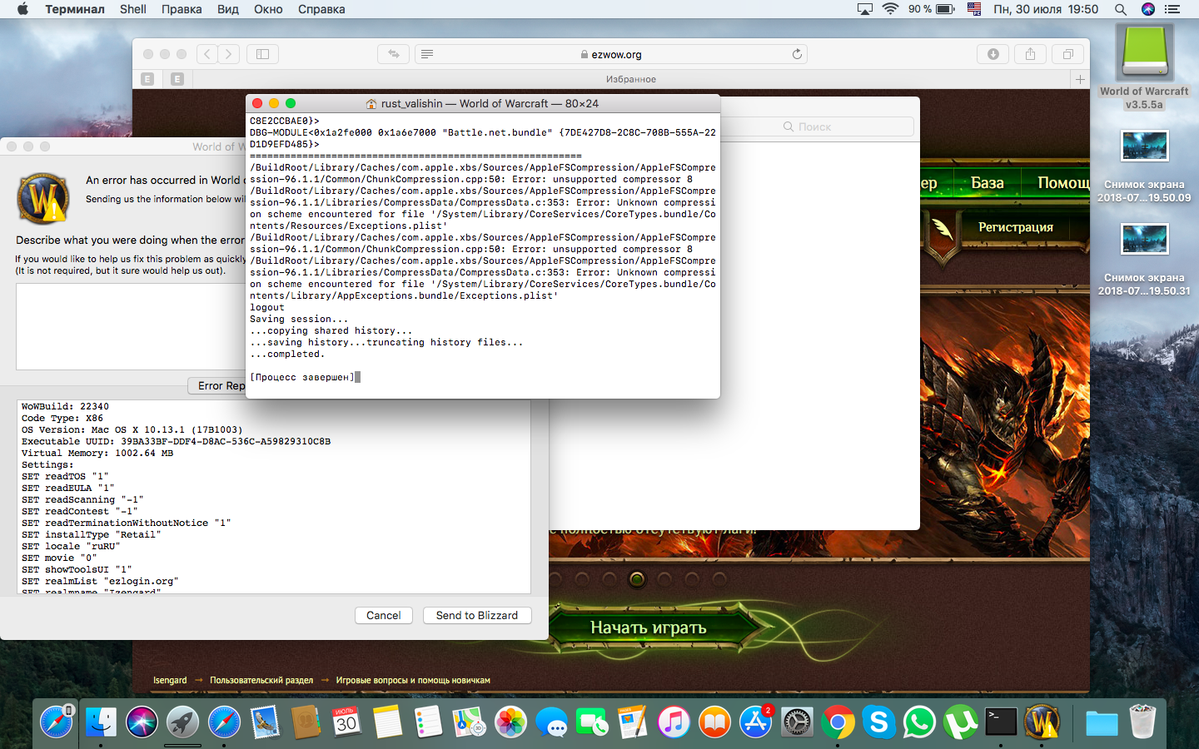
Task: Launch Google Chrome from the dock
Action: [x=838, y=722]
